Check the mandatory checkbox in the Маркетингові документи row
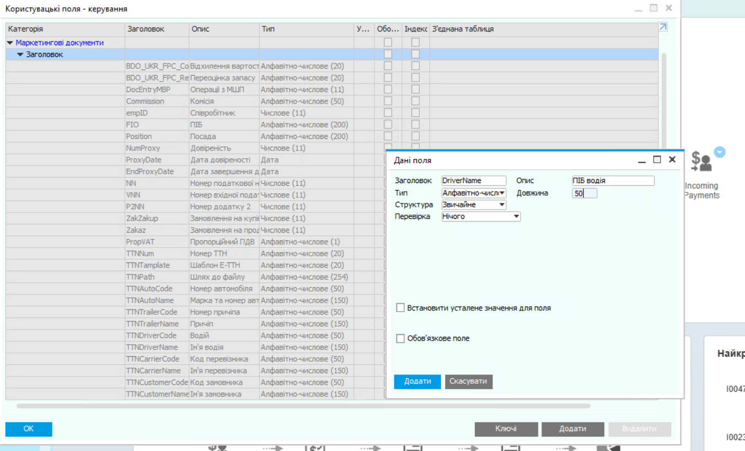 click(388, 42)
